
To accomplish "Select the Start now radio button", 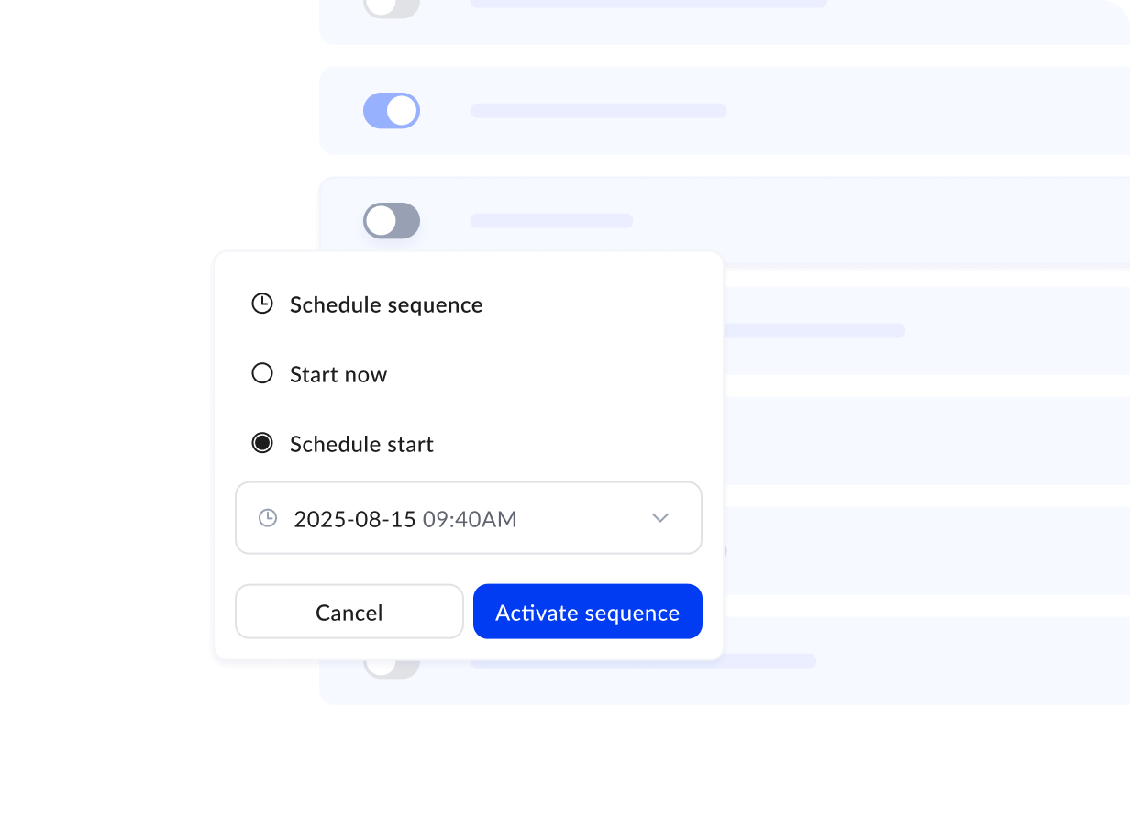I will (261, 373).
